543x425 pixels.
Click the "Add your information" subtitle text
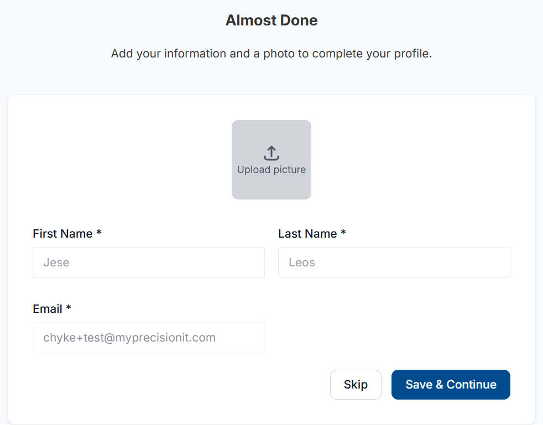click(x=271, y=54)
